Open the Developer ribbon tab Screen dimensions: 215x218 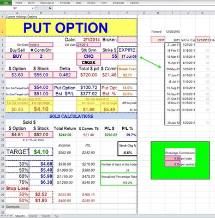coord(118,3)
